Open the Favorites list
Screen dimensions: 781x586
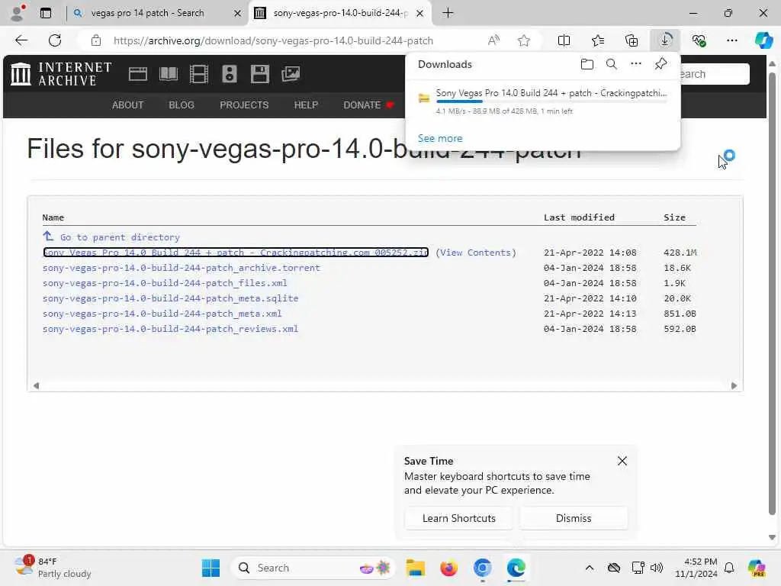click(x=598, y=40)
